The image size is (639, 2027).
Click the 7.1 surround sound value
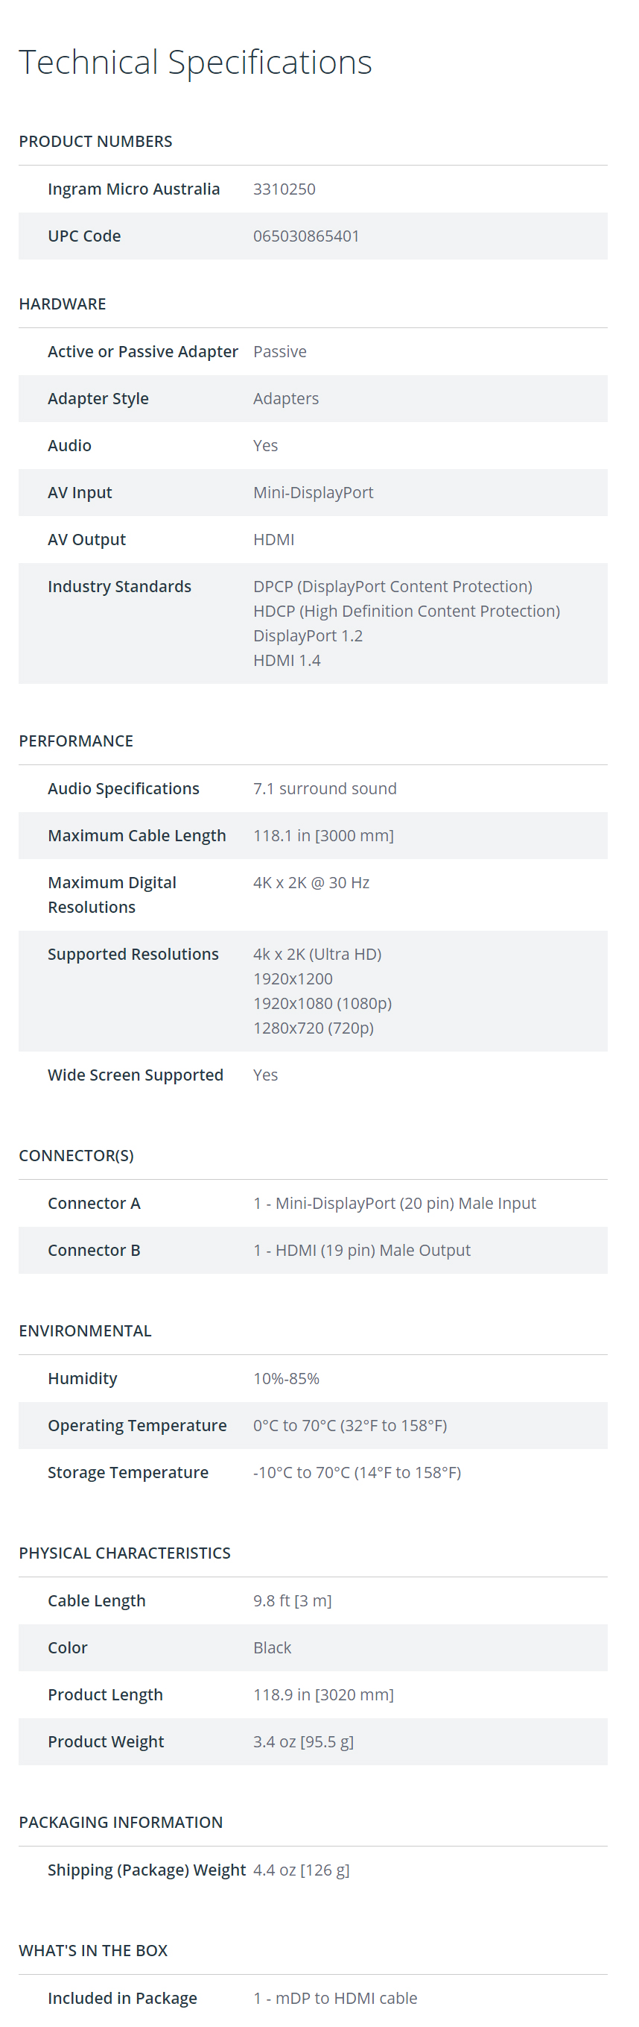(x=325, y=788)
